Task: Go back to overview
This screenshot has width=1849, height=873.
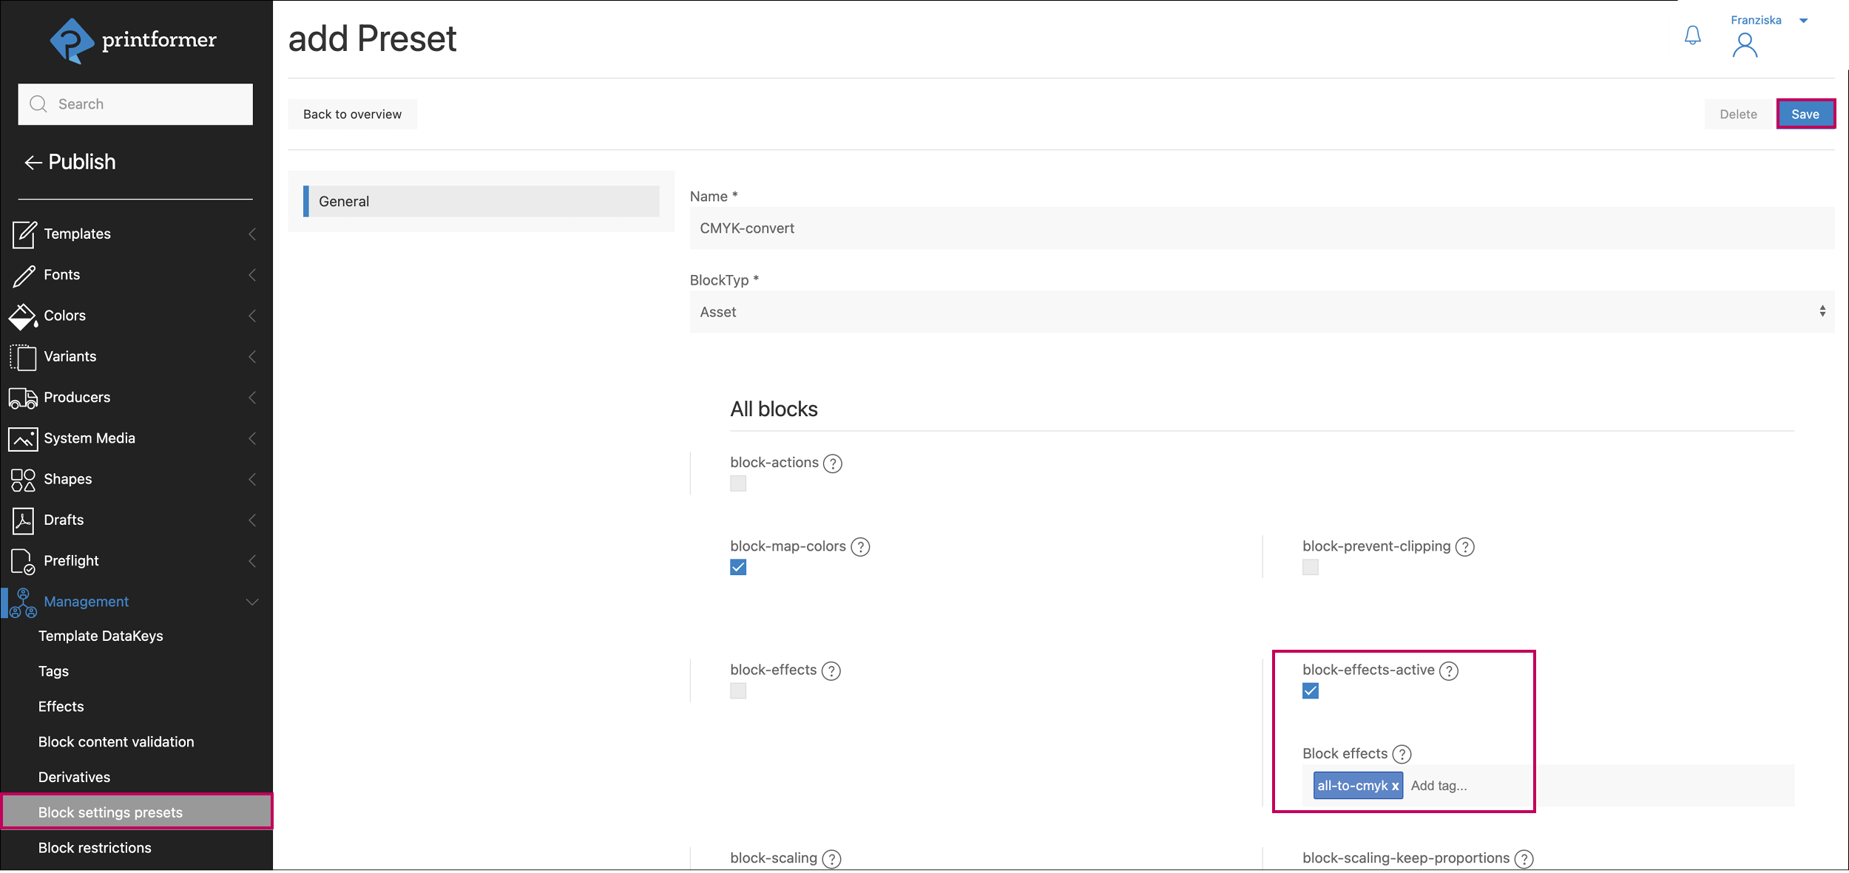Action: point(352,115)
